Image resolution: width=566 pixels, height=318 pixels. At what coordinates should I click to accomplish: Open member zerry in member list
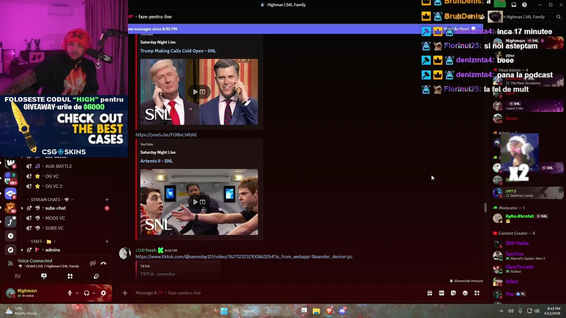pos(528,193)
